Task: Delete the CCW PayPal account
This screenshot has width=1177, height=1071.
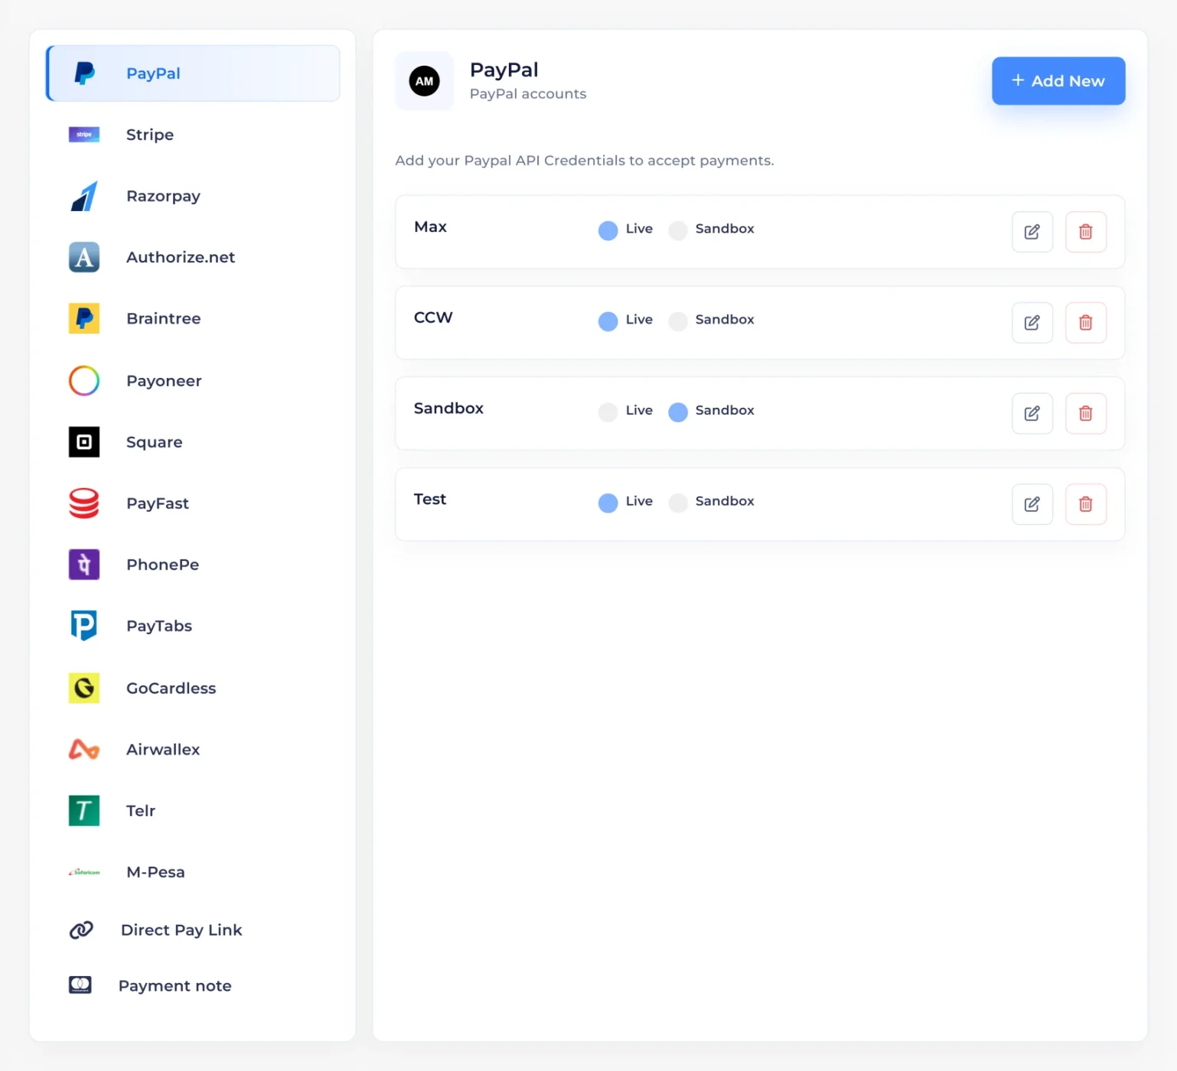Action: [x=1086, y=323]
